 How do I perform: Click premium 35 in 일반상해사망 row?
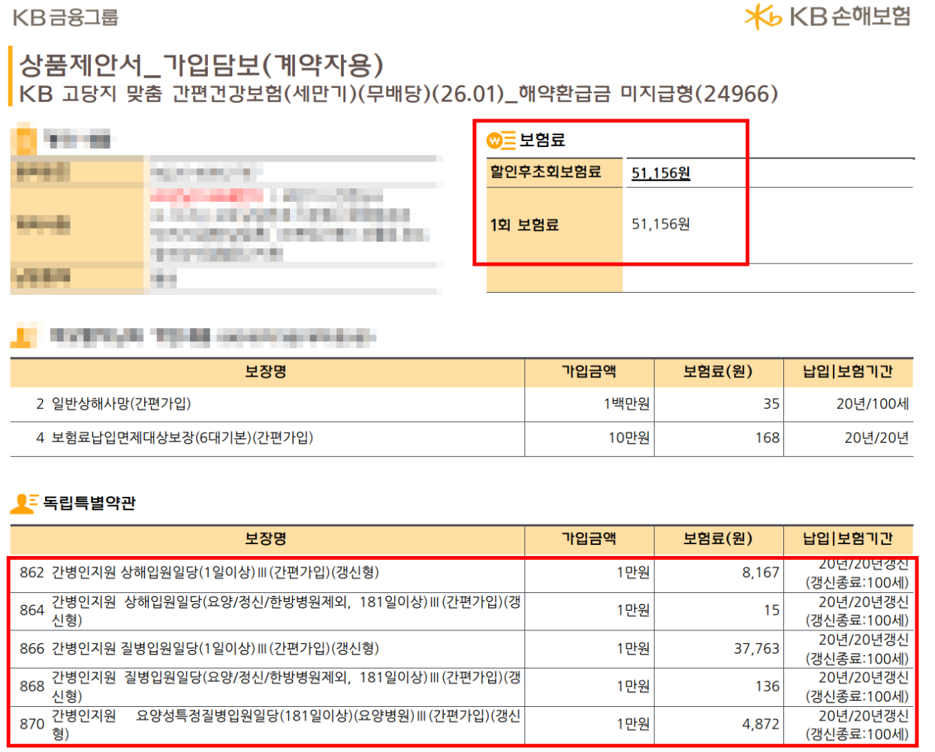(x=771, y=404)
